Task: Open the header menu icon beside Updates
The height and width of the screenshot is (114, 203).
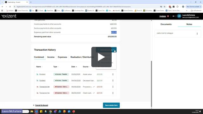Action: [x=174, y=16]
